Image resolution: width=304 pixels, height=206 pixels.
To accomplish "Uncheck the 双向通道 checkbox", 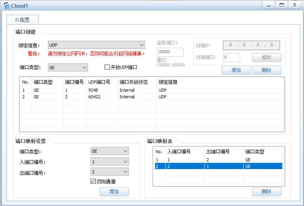I will tap(92, 181).
